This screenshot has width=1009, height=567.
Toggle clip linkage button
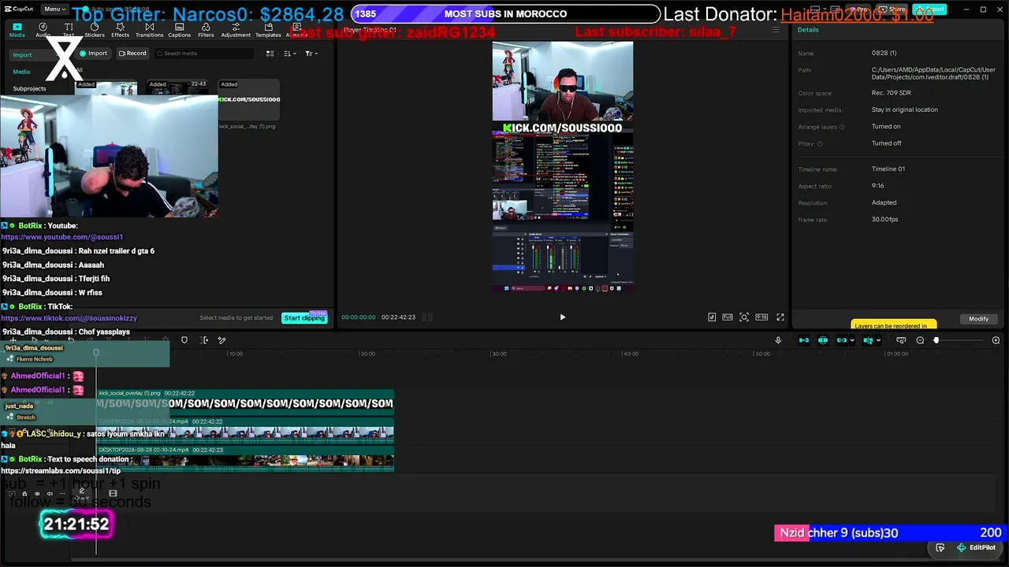tap(842, 340)
